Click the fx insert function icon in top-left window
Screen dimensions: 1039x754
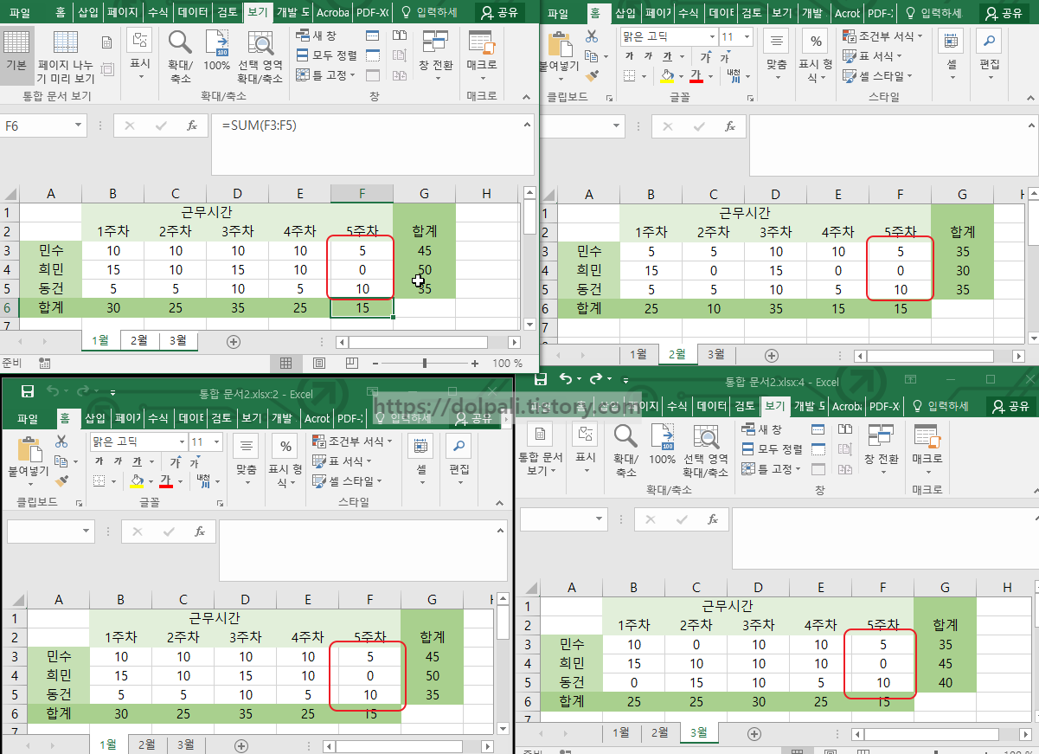pos(192,126)
